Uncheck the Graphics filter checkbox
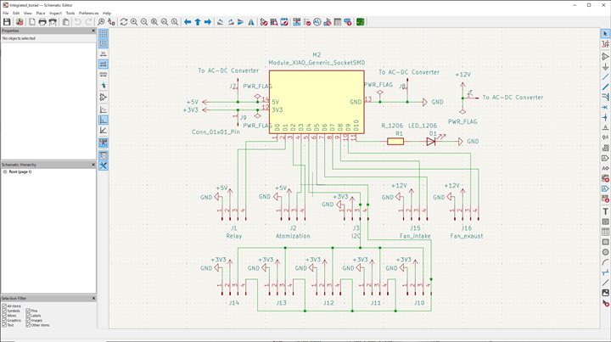The height and width of the screenshot is (342, 611). click(4, 320)
